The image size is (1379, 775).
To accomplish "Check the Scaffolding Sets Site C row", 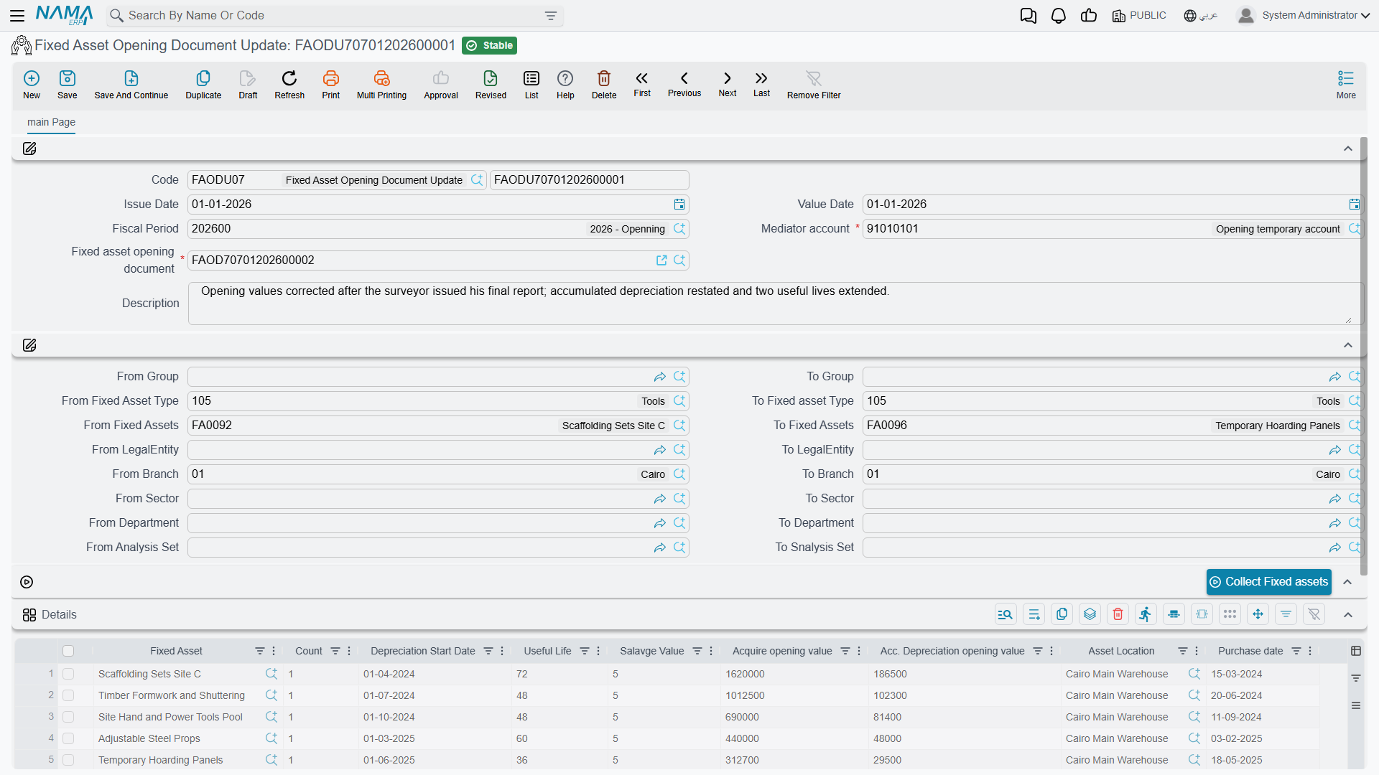I will (68, 674).
